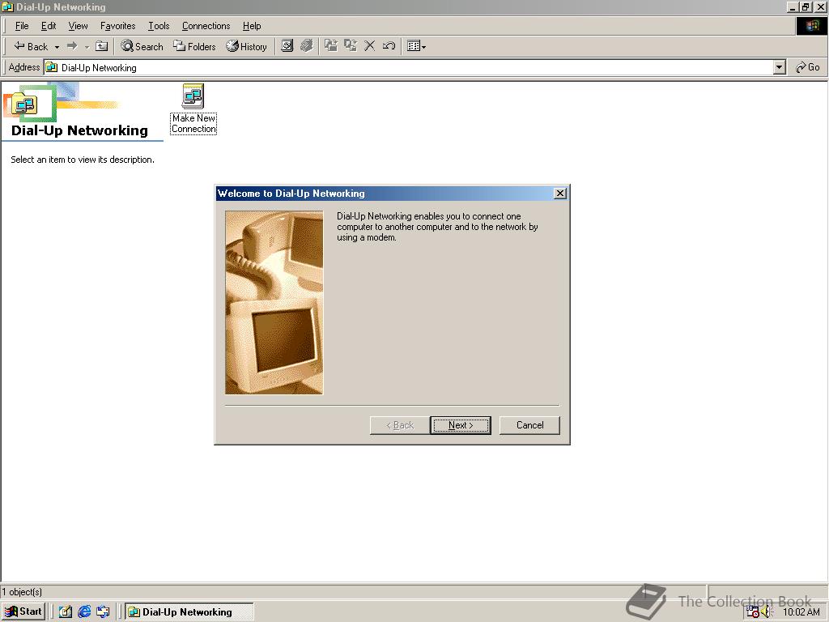Click the Dial-Up Networking folder banner icon
The width and height of the screenshot is (829, 622).
coord(24,104)
